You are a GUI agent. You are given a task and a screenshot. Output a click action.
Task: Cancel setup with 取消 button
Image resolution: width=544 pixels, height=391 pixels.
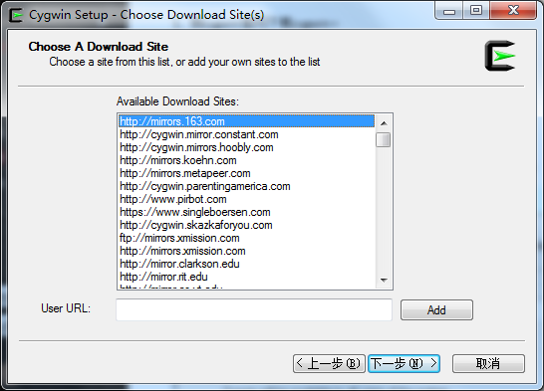488,364
